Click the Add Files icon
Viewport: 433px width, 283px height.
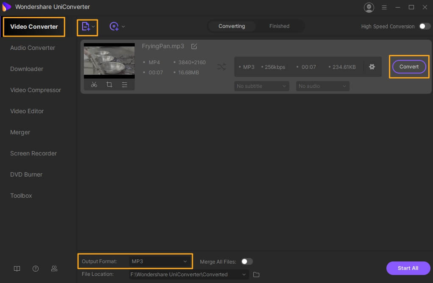(86, 27)
